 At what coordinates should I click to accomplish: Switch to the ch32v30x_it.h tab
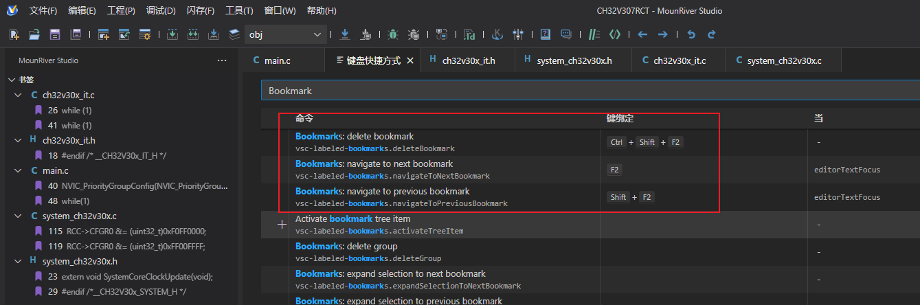467,60
